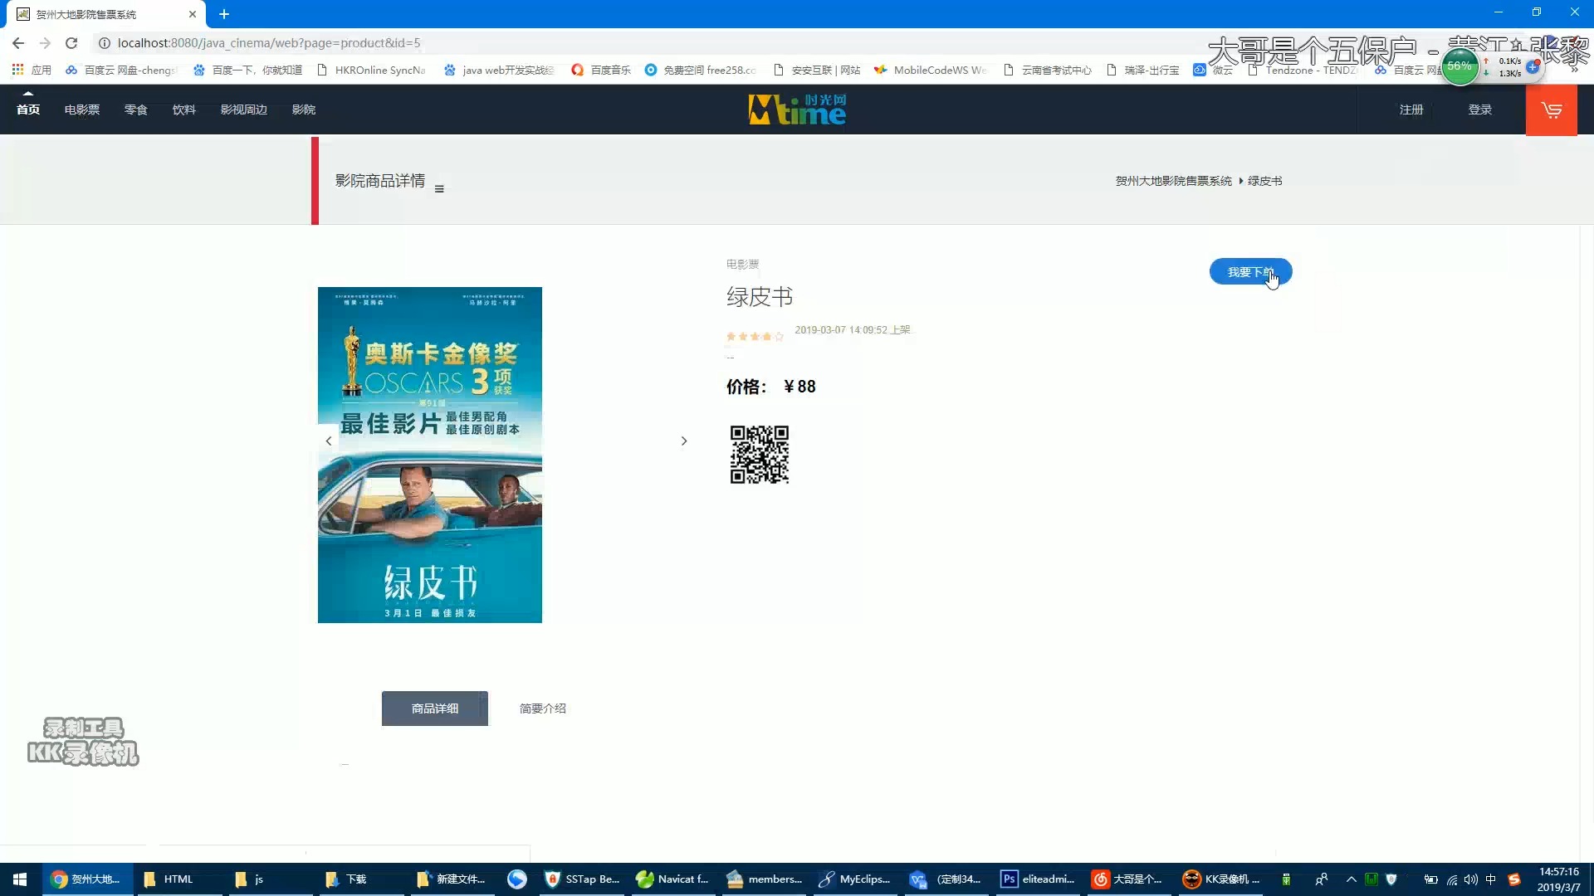Click the 中 input method indicator

click(1491, 879)
